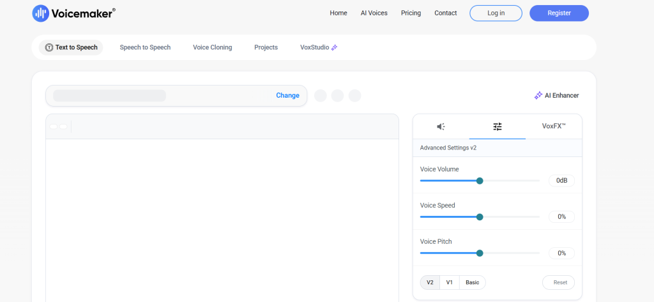Open VoxStudio with sparkle icon
654x302 pixels.
click(x=319, y=47)
